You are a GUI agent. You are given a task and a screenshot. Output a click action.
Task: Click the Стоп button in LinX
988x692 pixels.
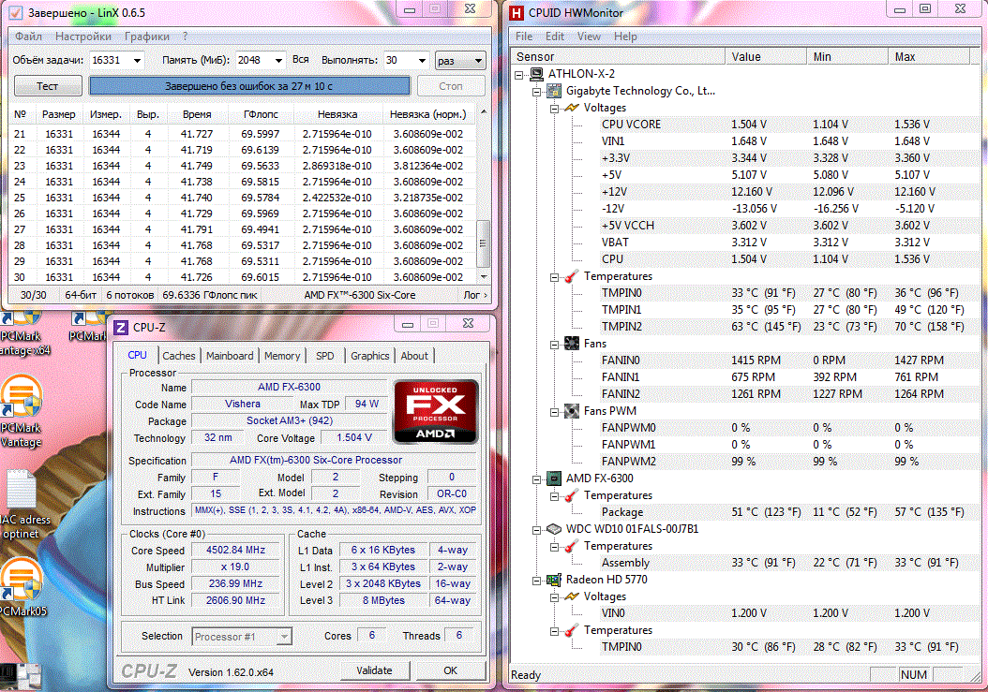(451, 85)
